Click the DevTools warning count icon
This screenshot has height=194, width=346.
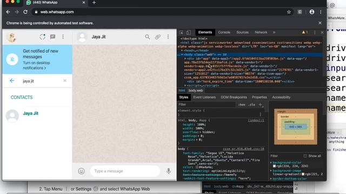point(304,32)
